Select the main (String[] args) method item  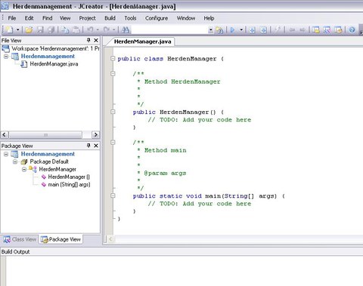pos(69,184)
